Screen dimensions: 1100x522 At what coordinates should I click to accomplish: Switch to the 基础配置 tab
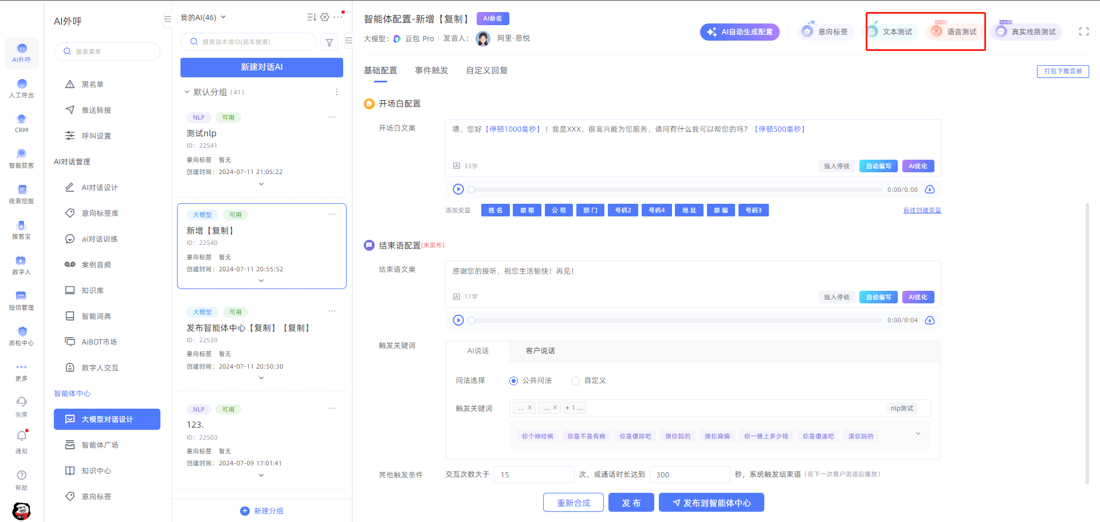click(x=380, y=70)
